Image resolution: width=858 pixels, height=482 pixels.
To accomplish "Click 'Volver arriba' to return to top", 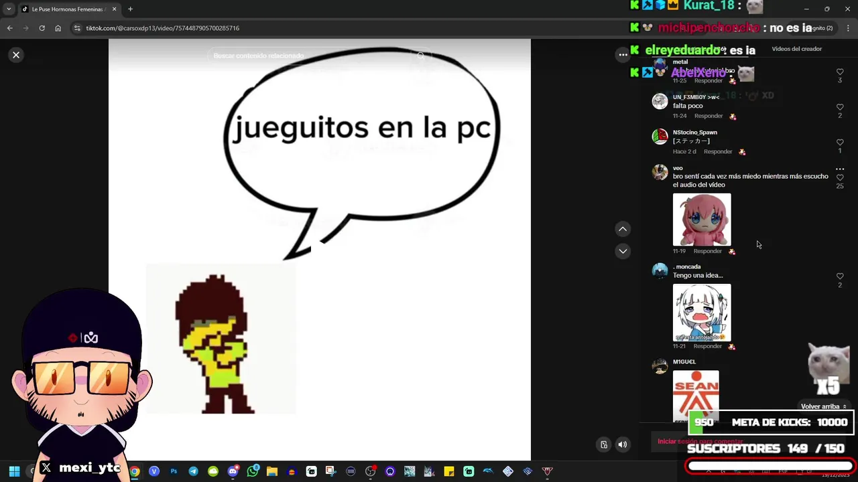I will point(824,406).
